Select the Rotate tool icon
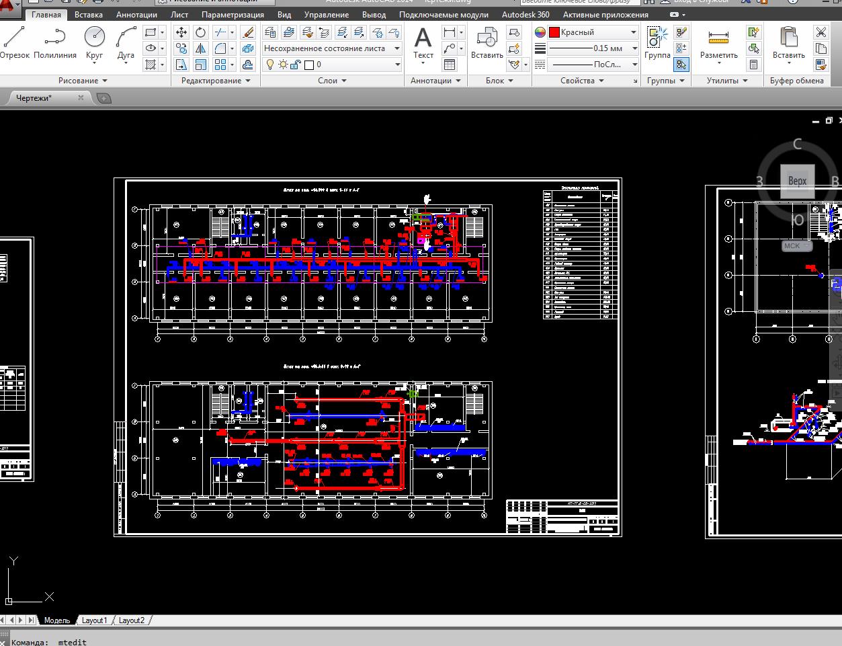This screenshot has width=842, height=646. (x=201, y=32)
